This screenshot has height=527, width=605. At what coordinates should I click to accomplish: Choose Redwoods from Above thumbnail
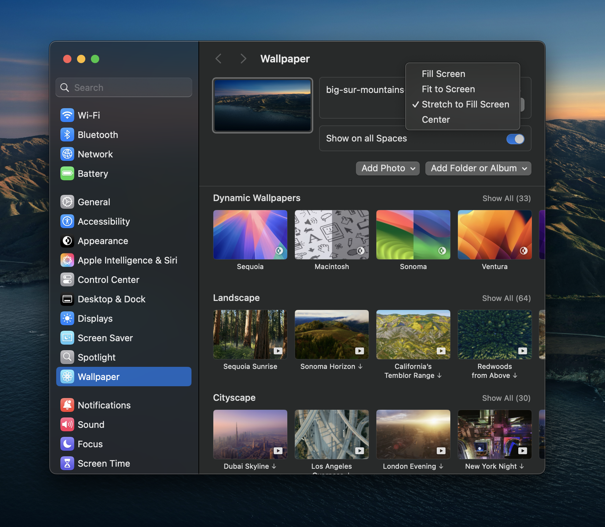pos(495,335)
